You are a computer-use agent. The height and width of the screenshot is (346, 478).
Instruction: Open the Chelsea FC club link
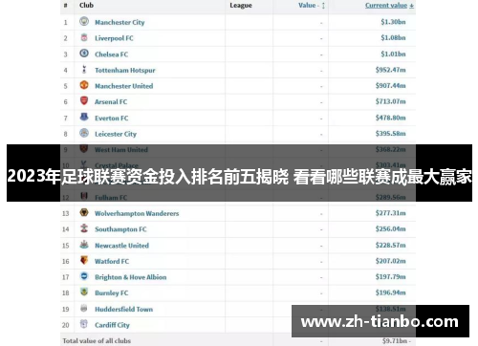tap(111, 54)
